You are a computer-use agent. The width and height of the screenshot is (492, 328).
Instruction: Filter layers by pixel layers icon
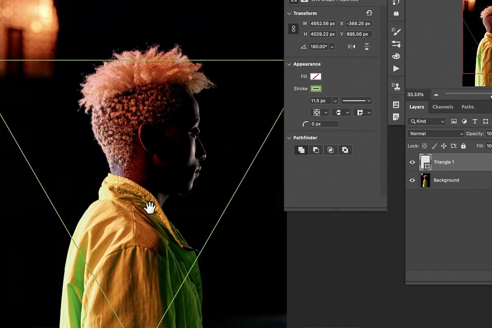point(454,121)
